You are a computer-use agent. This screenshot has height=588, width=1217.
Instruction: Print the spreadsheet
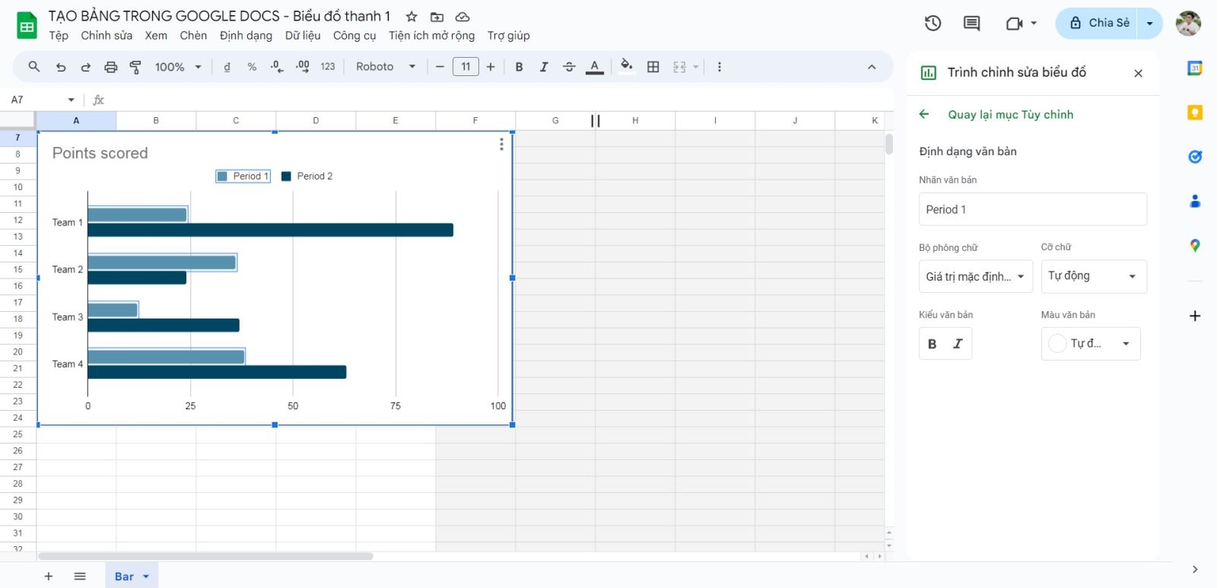(x=111, y=67)
